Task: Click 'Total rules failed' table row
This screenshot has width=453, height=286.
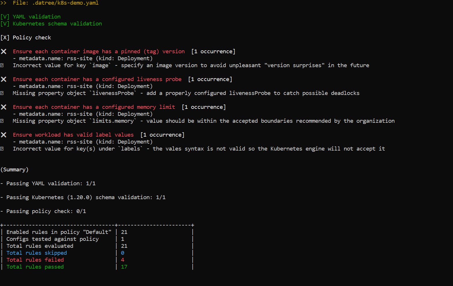Action: tap(97, 260)
